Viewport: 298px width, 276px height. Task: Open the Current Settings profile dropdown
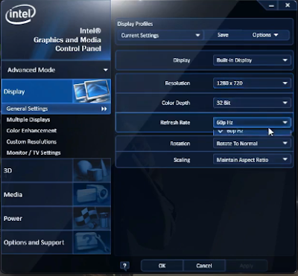pyautogui.click(x=161, y=35)
